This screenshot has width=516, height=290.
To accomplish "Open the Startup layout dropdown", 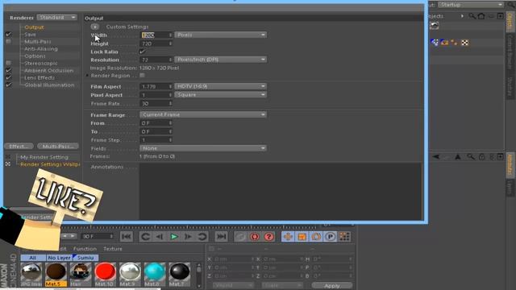I will tap(471, 5).
